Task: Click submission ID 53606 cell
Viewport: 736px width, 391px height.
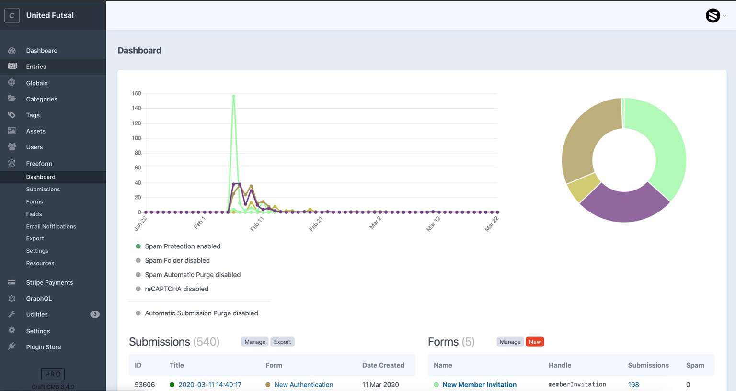Action: pyautogui.click(x=145, y=384)
